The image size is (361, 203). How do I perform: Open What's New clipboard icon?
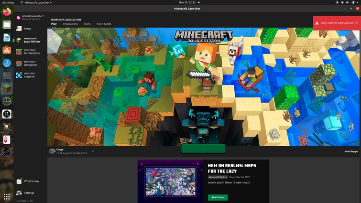(19, 181)
